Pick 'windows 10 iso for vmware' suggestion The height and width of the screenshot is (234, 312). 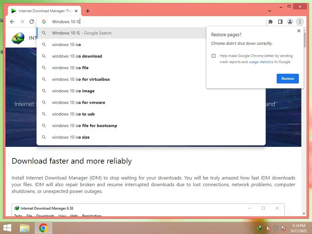151,102
